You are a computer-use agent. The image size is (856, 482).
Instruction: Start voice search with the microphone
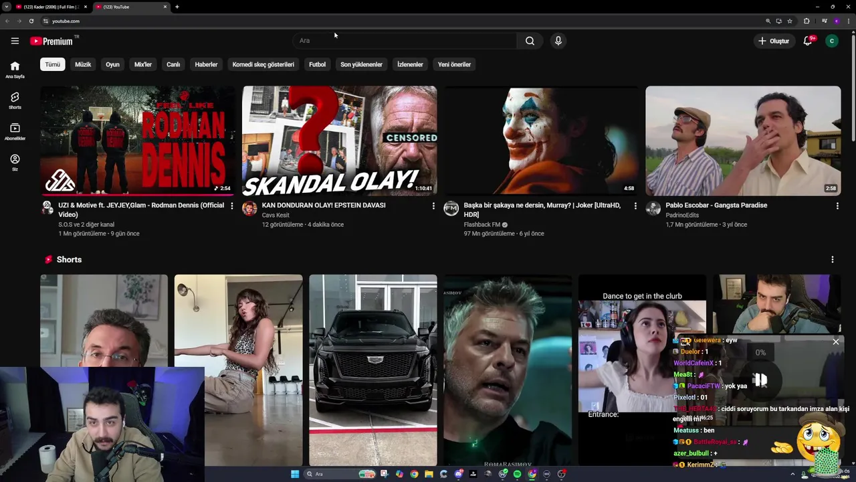point(558,41)
